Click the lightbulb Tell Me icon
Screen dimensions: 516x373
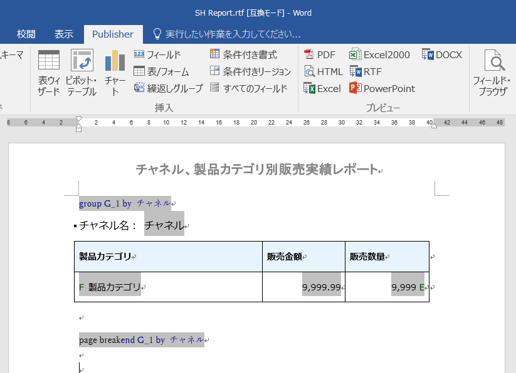tap(157, 34)
